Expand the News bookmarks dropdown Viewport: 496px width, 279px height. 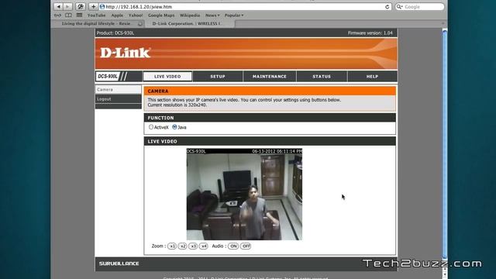(212, 15)
